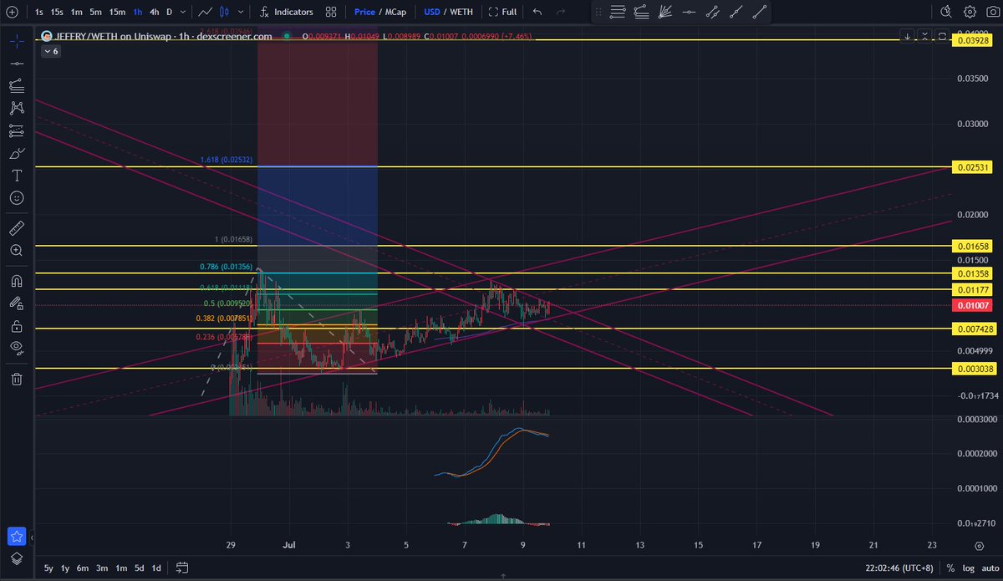This screenshot has height=581, width=1003.
Task: Open the object tree layers icon
Action: point(17,559)
